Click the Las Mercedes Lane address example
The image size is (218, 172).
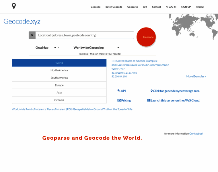point(140,65)
